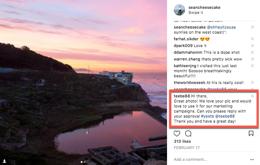Image resolution: width=260 pixels, height=165 pixels.
Task: Select second carousel dot on photo
Action: [85, 162]
